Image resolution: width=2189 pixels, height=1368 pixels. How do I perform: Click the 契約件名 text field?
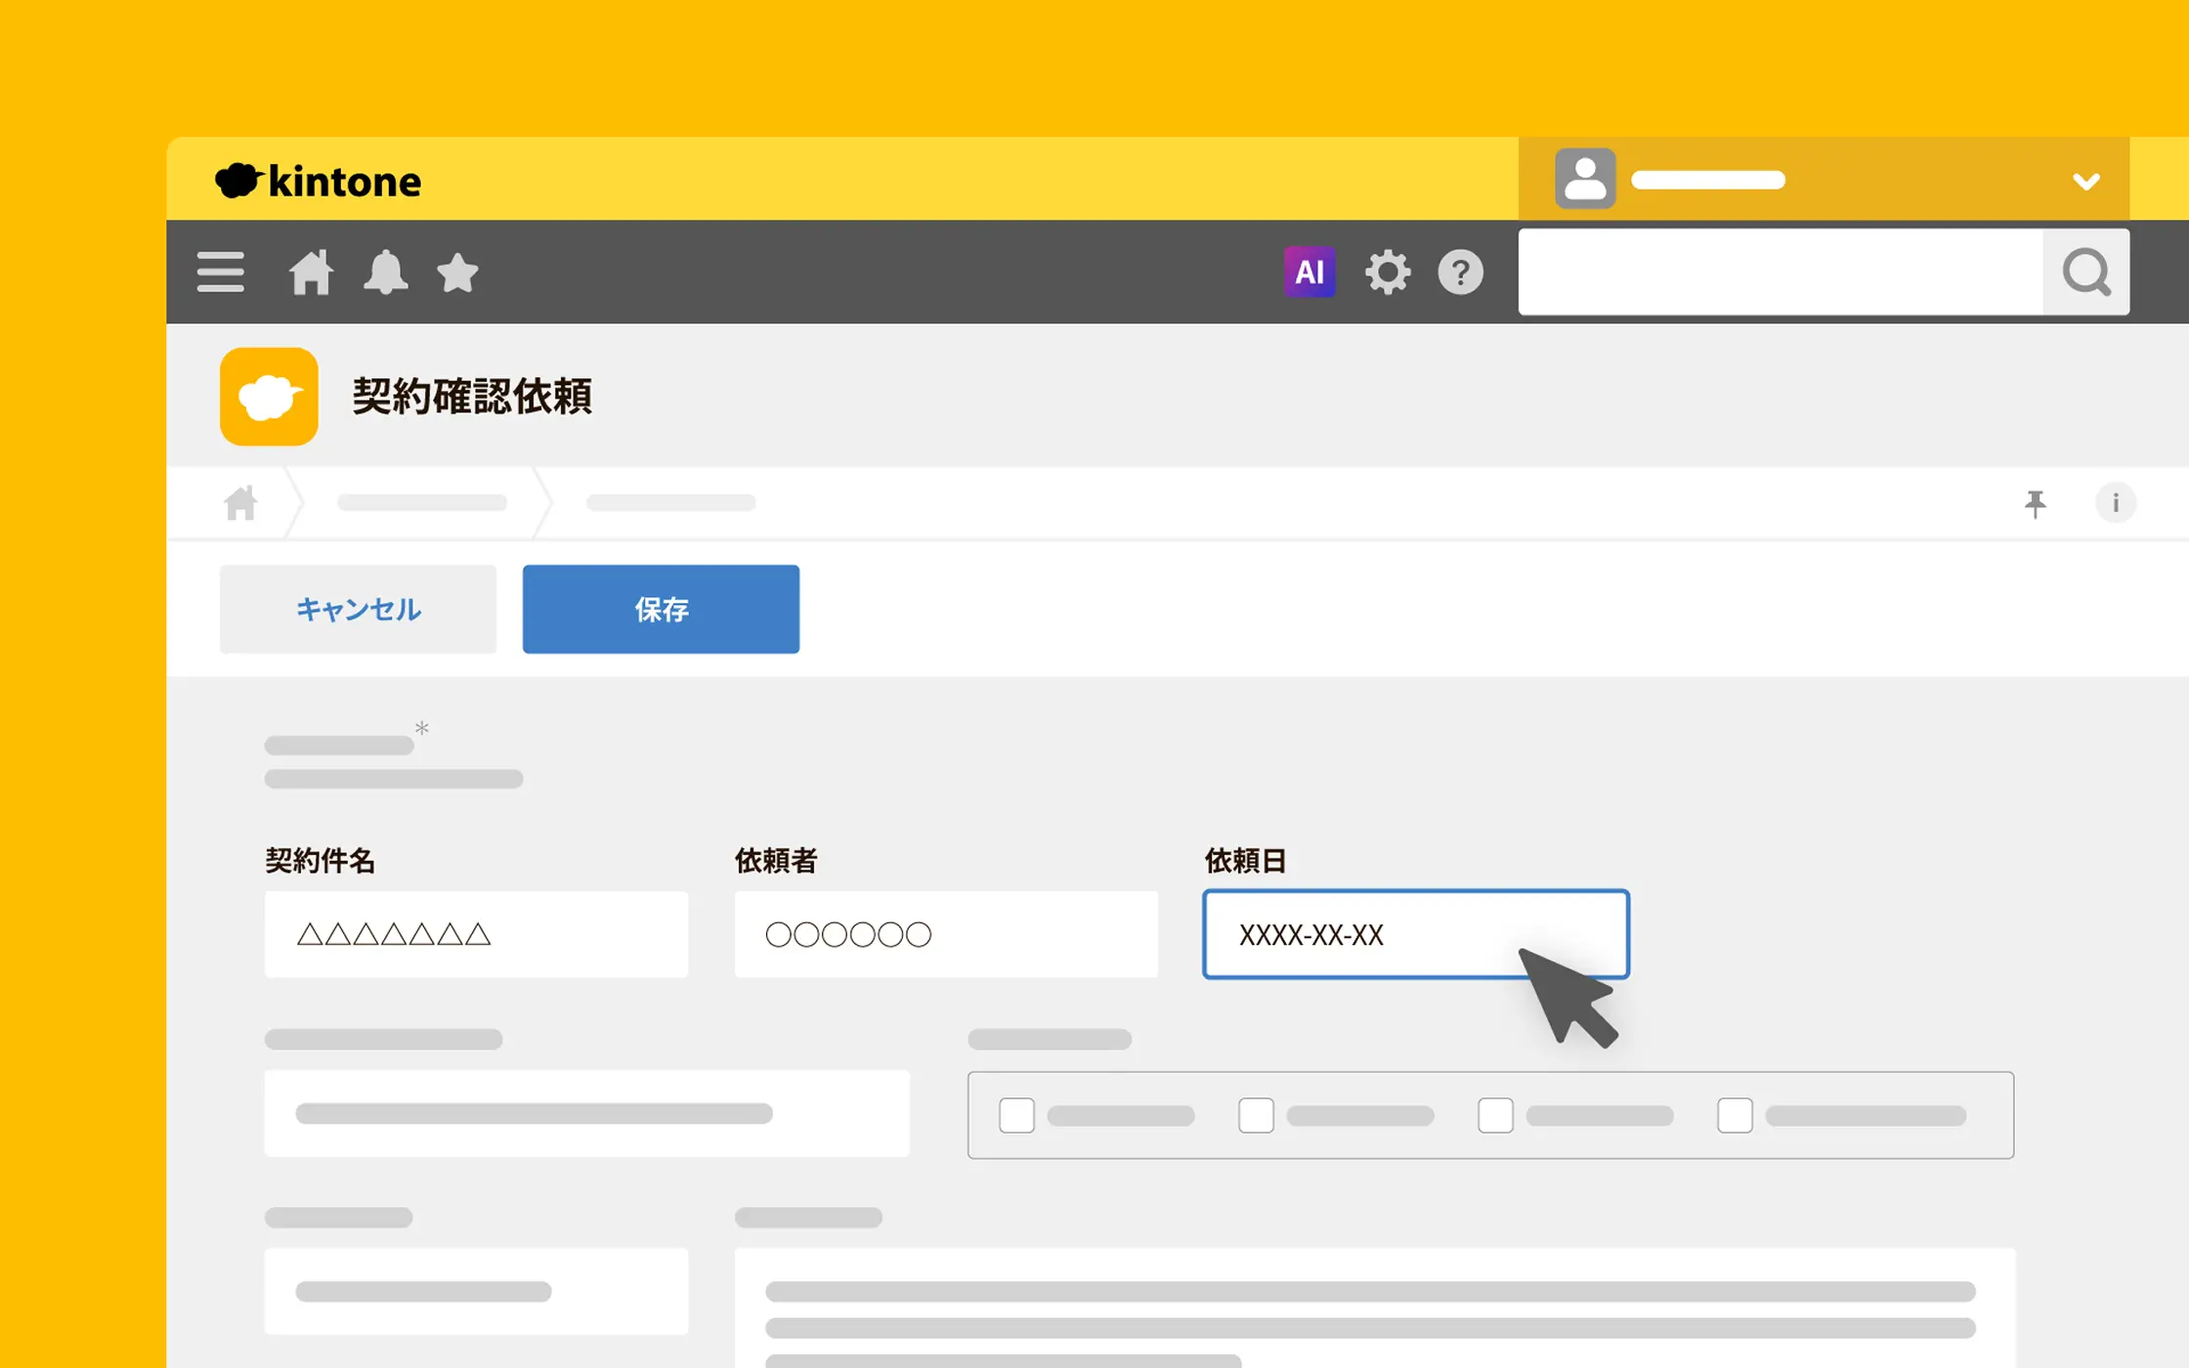point(476,934)
